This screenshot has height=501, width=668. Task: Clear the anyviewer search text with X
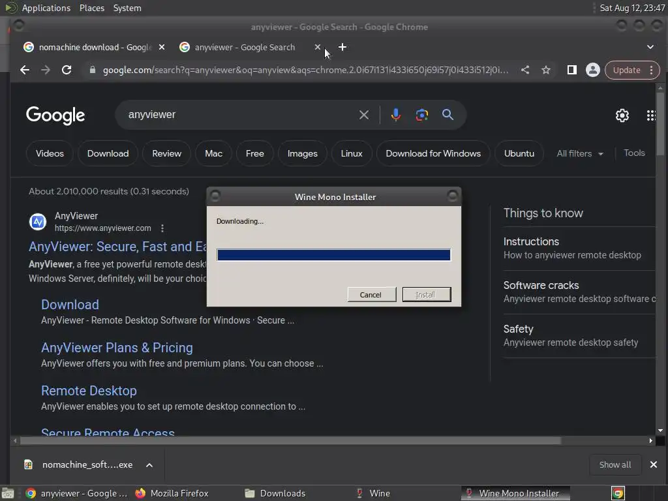coord(364,115)
